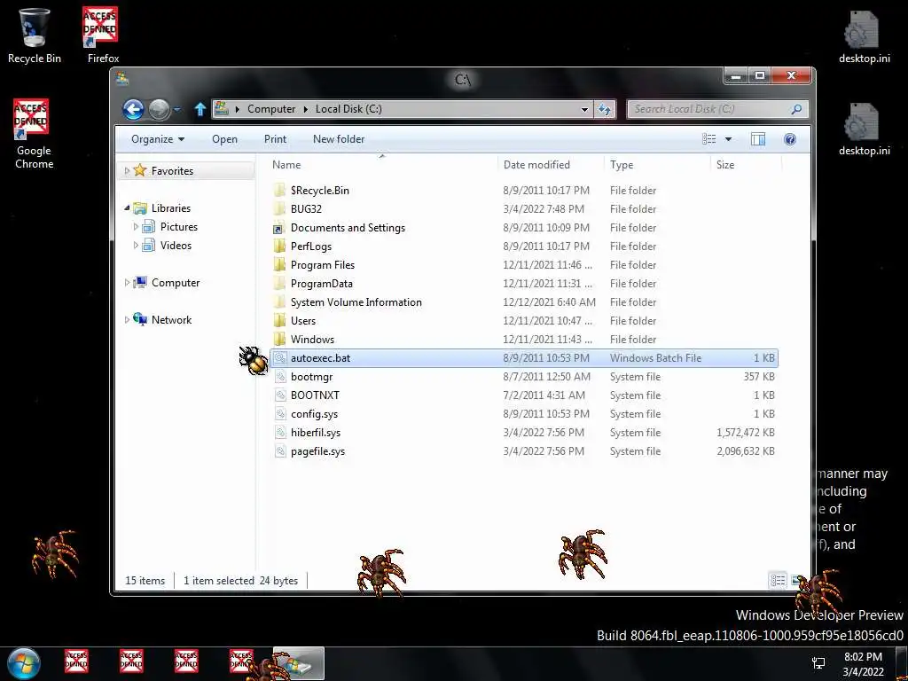The height and width of the screenshot is (681, 908).
Task: Open the network tray icon
Action: [x=818, y=663]
